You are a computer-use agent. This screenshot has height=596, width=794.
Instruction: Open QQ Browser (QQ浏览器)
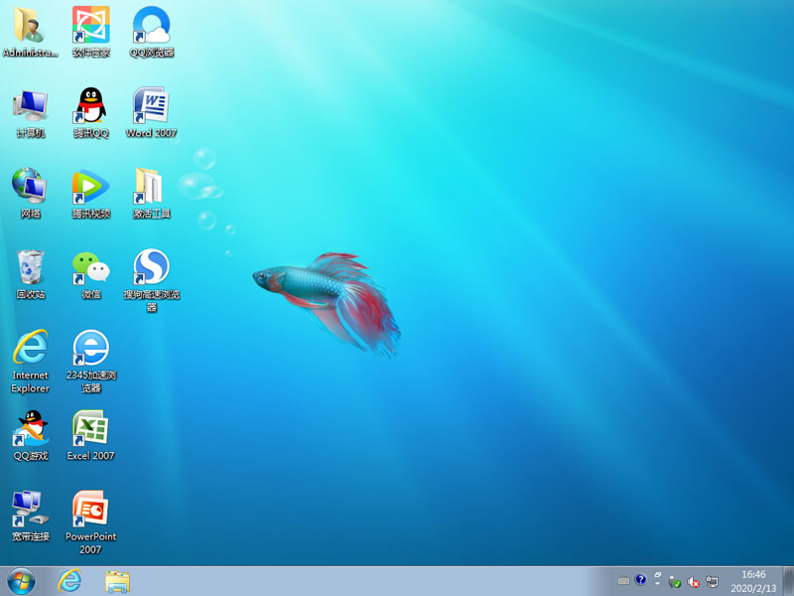coord(150,25)
